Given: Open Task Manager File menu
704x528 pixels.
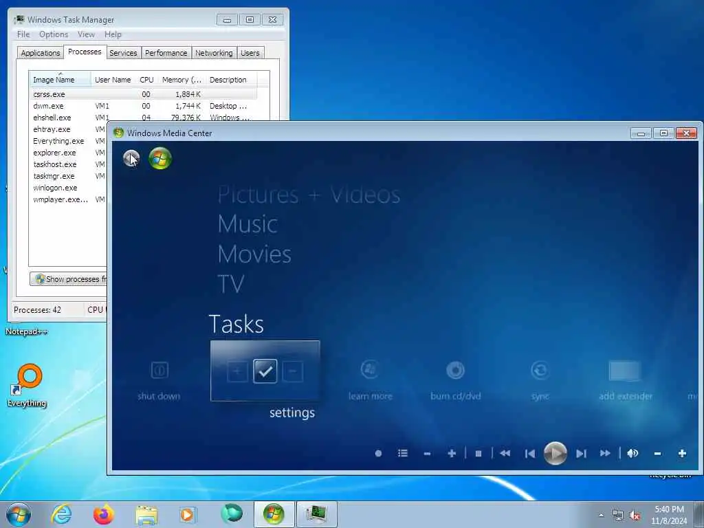Looking at the screenshot, I should point(23,34).
